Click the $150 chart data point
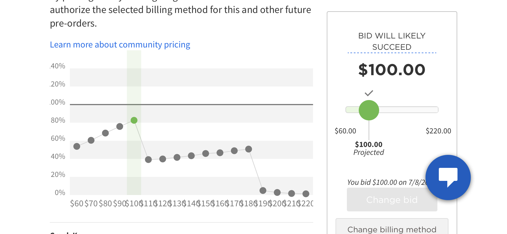The height and width of the screenshot is (234, 507). pos(206,153)
